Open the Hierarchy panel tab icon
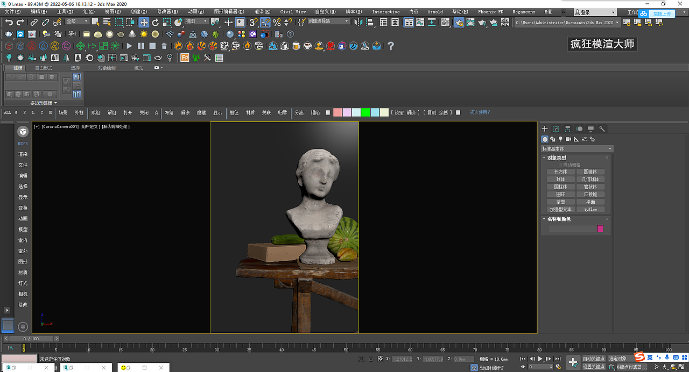The image size is (689, 372). (x=568, y=129)
